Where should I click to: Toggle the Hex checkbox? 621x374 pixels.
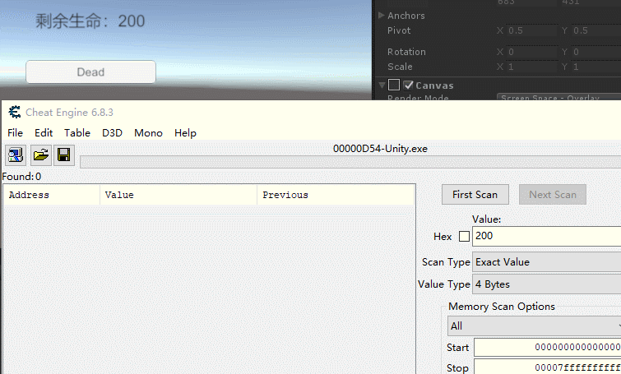[x=464, y=236]
